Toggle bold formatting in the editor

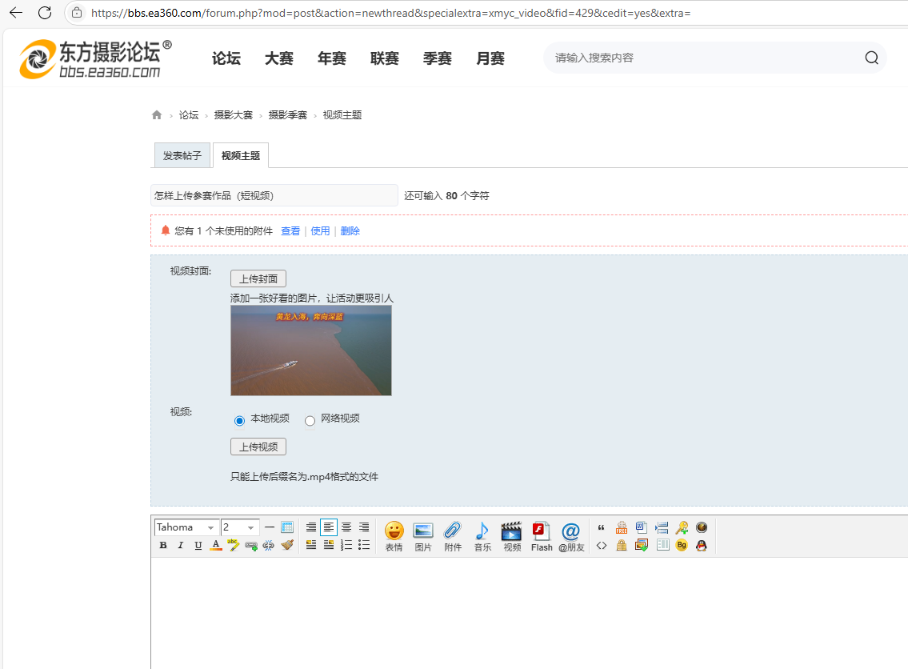163,545
